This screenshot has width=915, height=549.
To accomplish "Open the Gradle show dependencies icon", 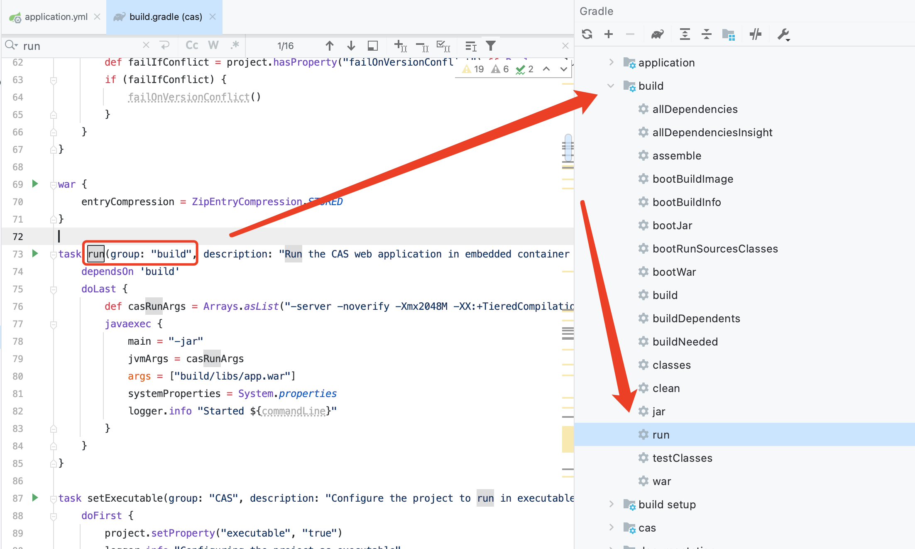I will tap(729, 34).
